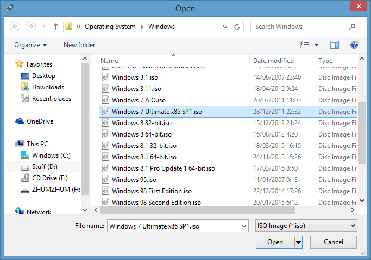Select Windows 98 First Edition.iso
Screen dimensions: 371x260
[x=152, y=191]
